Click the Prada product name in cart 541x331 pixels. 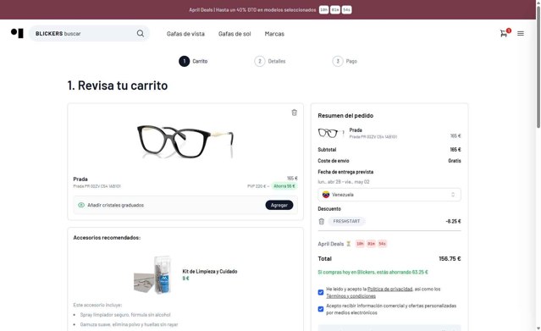(80, 179)
